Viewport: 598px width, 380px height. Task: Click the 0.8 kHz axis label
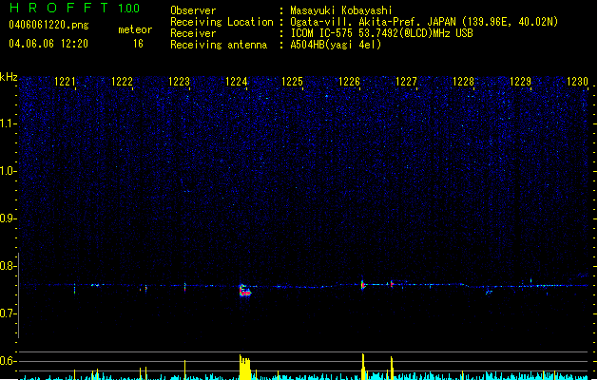pyautogui.click(x=8, y=266)
